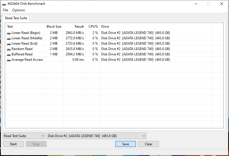
Task: Click the 2863.0 MB/s result value
Action: pyautogui.click(x=75, y=33)
